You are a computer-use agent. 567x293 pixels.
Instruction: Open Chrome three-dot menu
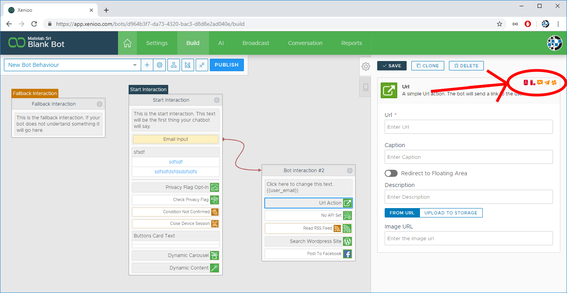(558, 24)
